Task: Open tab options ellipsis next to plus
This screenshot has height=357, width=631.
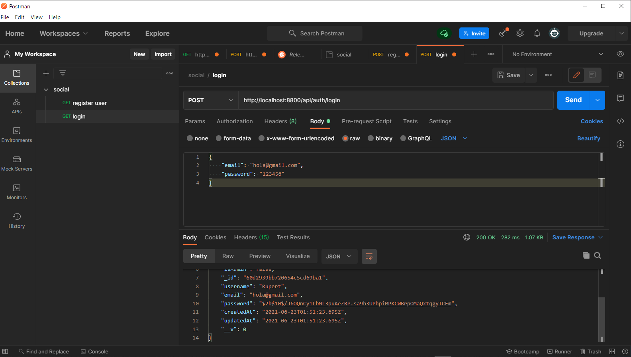Action: click(491, 54)
